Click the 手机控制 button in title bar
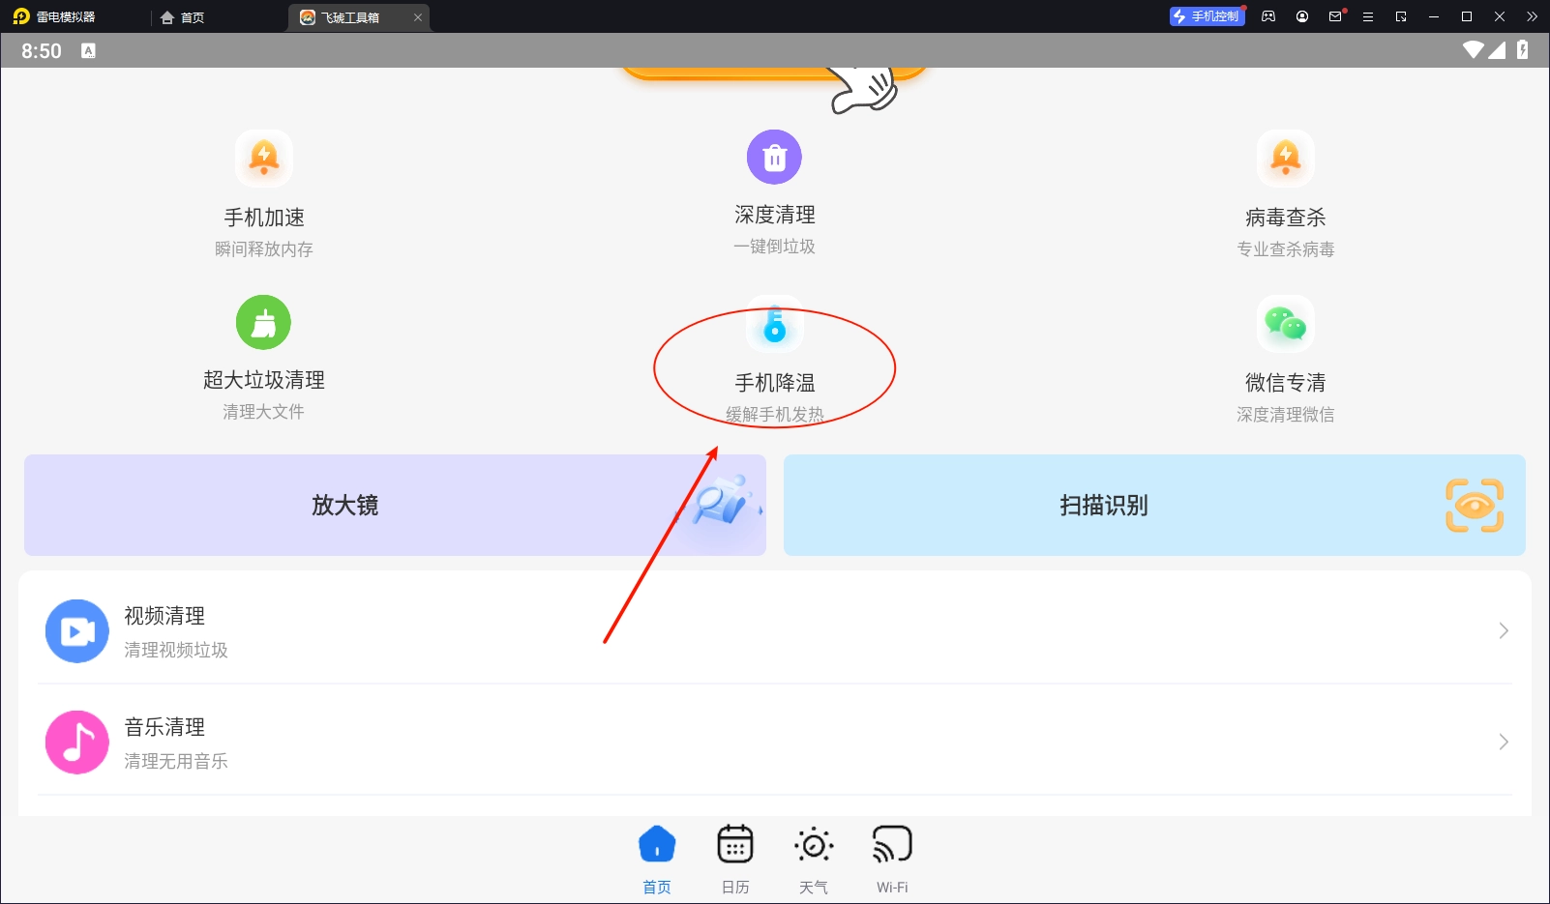Image resolution: width=1550 pixels, height=904 pixels. coord(1207,16)
